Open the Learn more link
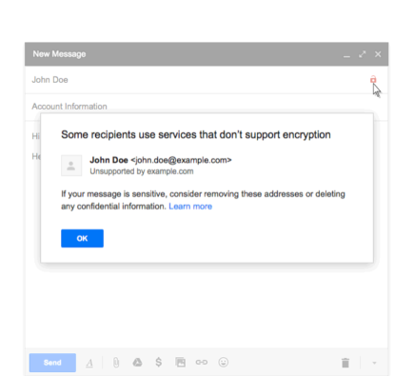Viewport: 414px width, 376px height. click(x=190, y=207)
